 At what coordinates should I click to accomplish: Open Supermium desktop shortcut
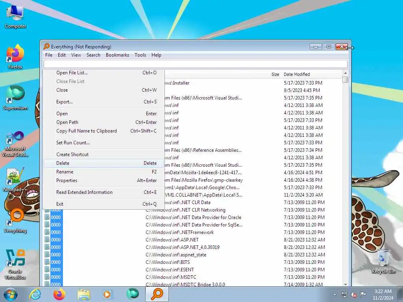point(15,98)
